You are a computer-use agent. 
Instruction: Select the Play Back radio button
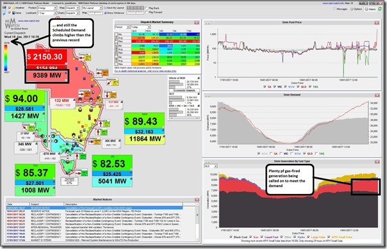point(146,8)
